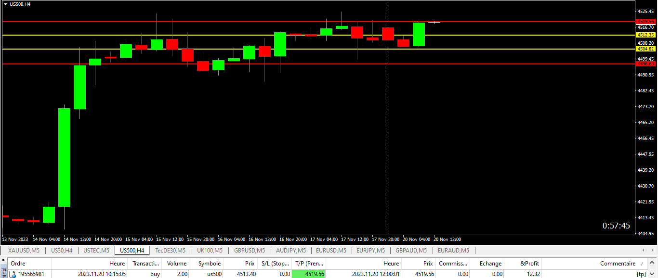The image size is (658, 278).
Task: Click the order icon beside 195565981
Action: pos(13,274)
